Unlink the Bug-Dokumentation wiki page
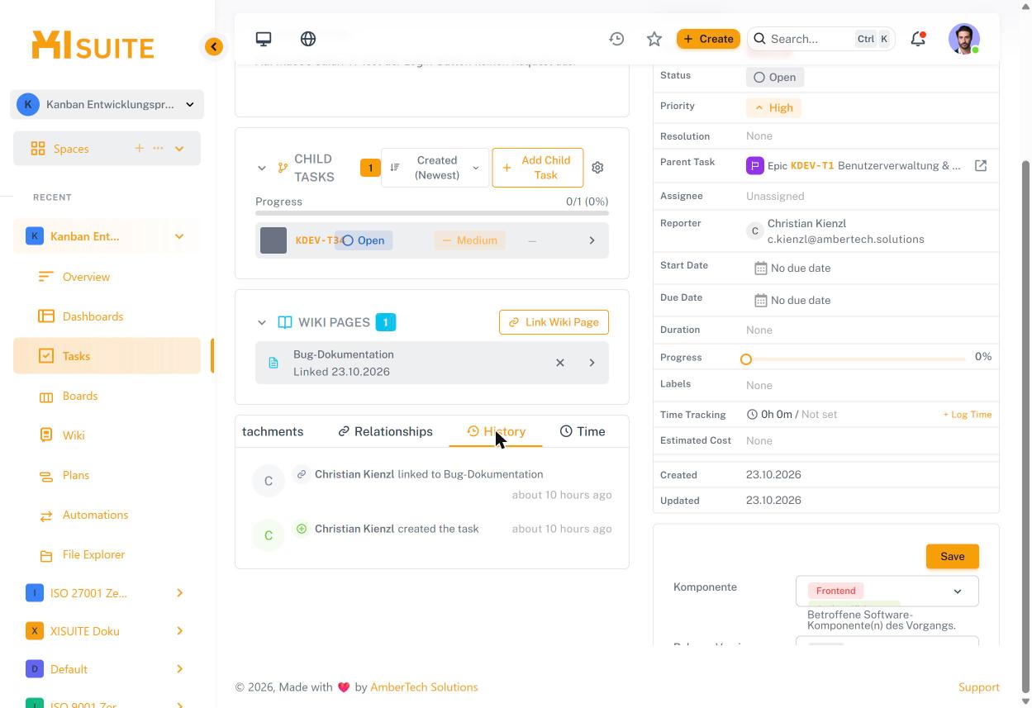The height and width of the screenshot is (708, 1032). tap(560, 363)
